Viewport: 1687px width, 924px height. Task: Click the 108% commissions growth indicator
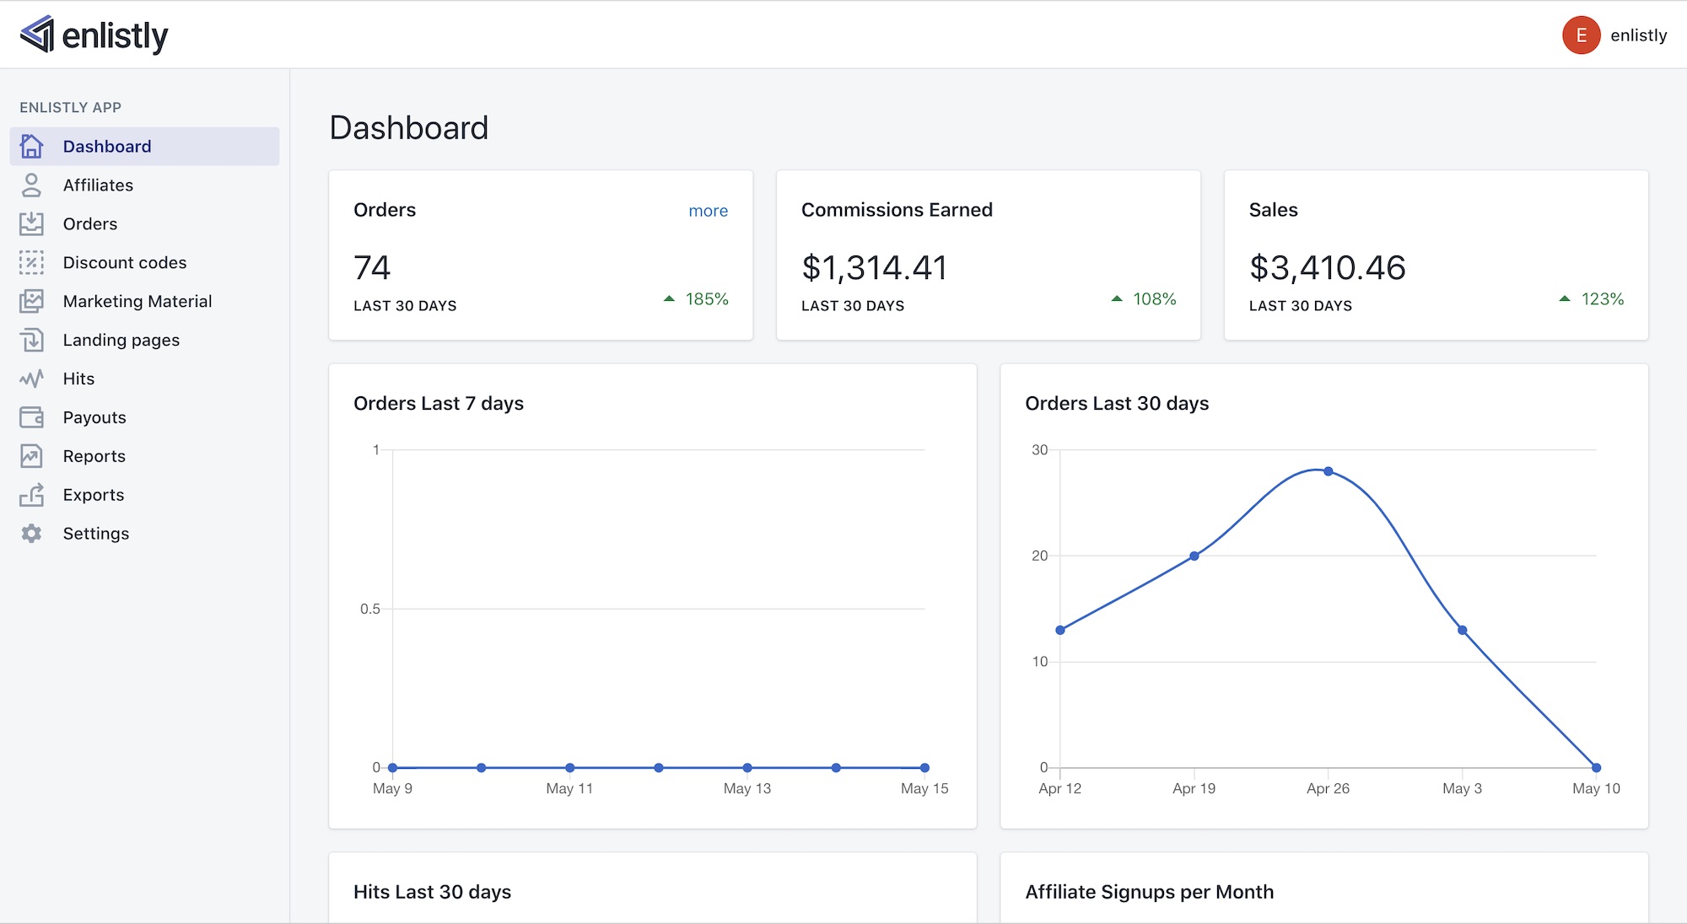point(1144,298)
